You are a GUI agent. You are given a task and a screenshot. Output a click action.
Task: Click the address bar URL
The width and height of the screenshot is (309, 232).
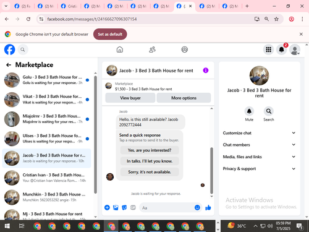point(92,19)
